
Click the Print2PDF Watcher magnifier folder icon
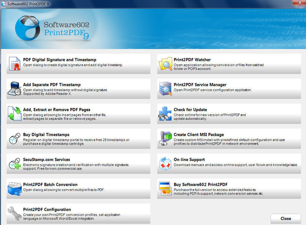(x=165, y=63)
